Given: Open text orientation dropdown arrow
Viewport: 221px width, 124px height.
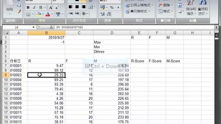Looking at the screenshot, I should (88, 13).
